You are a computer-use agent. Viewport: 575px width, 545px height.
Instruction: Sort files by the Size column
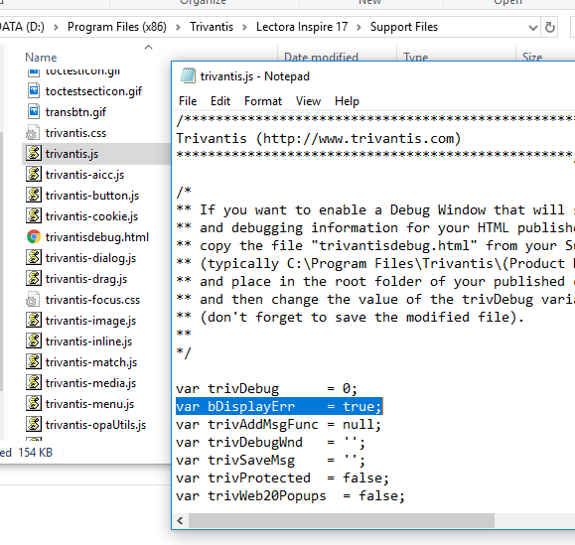click(532, 57)
